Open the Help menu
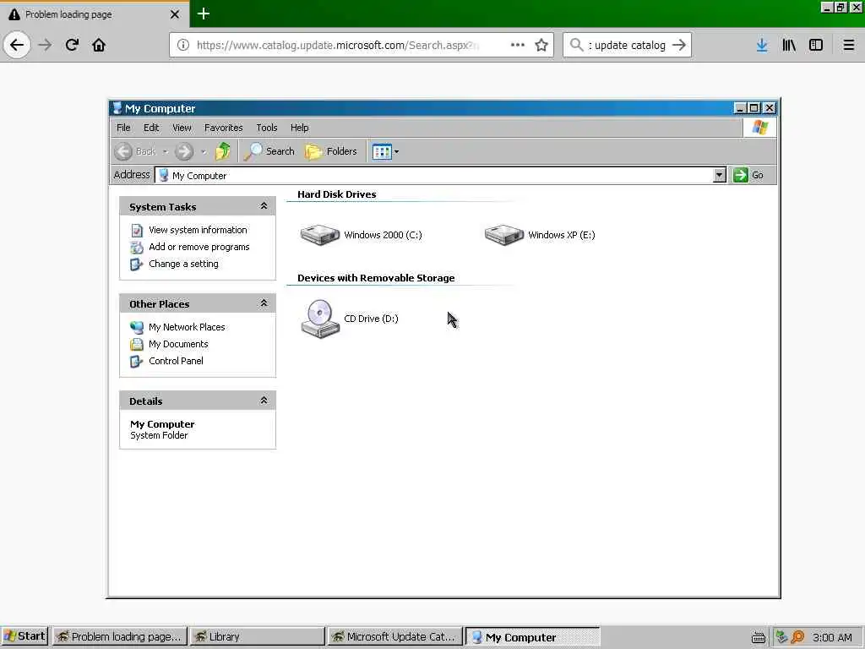865x649 pixels. (300, 128)
